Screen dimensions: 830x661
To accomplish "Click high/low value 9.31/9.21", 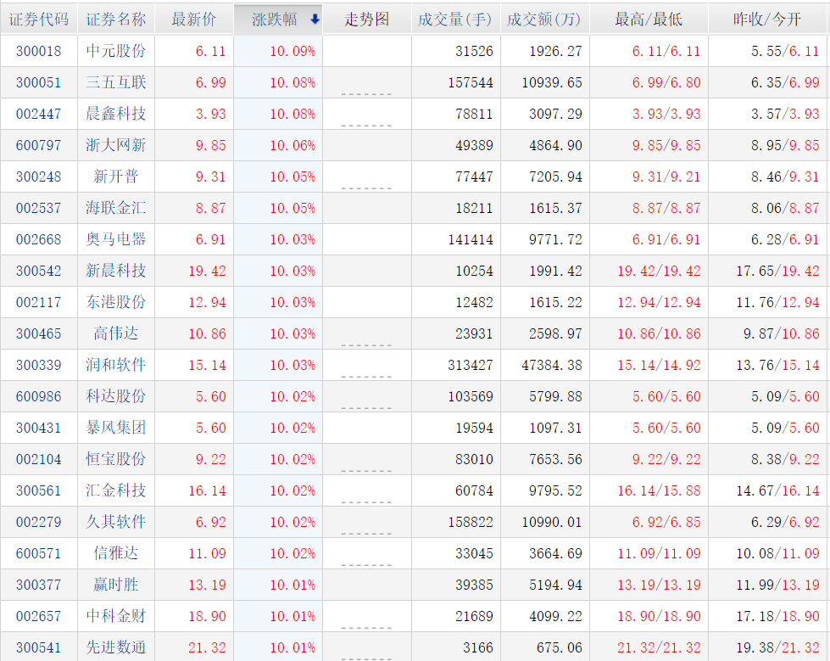I will pyautogui.click(x=666, y=176).
